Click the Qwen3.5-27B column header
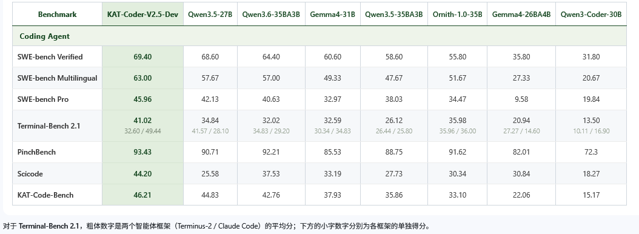The width and height of the screenshot is (639, 234). click(x=210, y=15)
